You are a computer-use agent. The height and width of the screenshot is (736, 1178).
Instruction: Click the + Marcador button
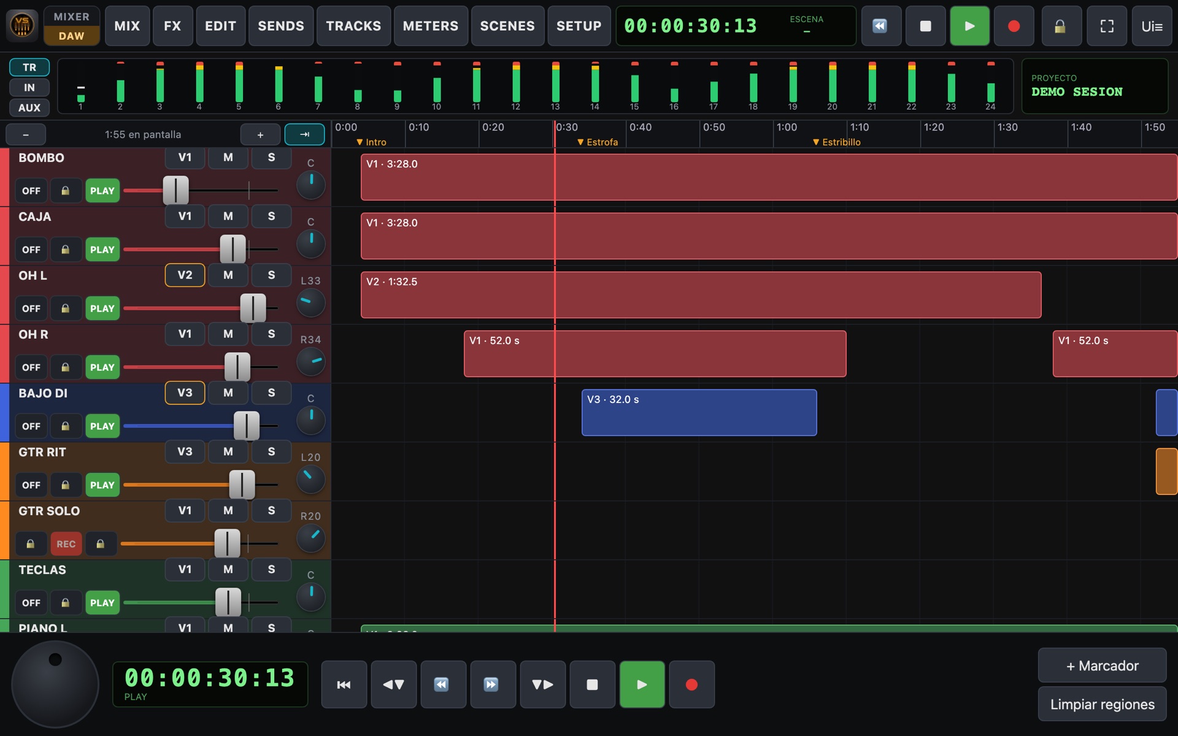(1103, 665)
